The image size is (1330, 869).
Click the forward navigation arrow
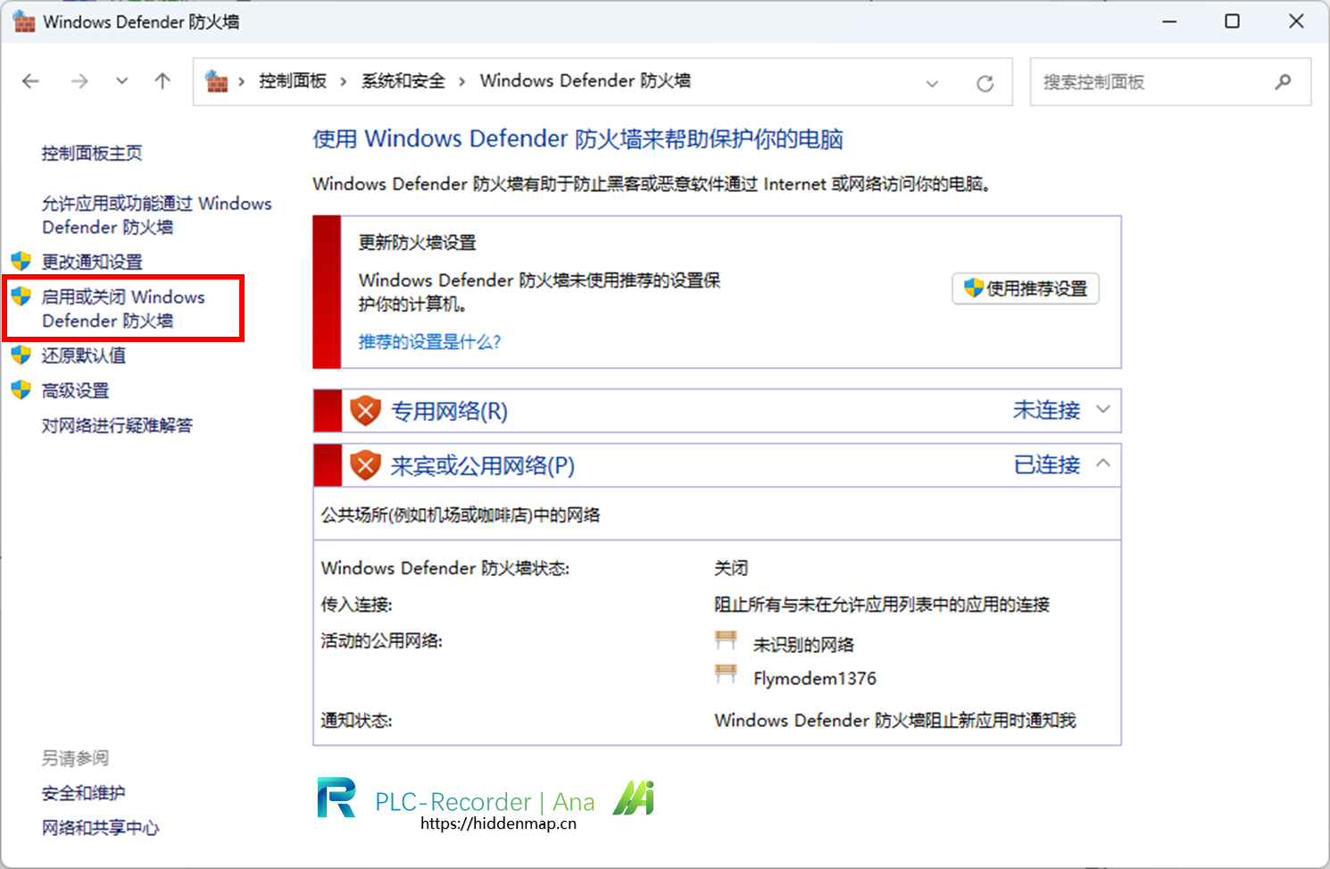79,81
